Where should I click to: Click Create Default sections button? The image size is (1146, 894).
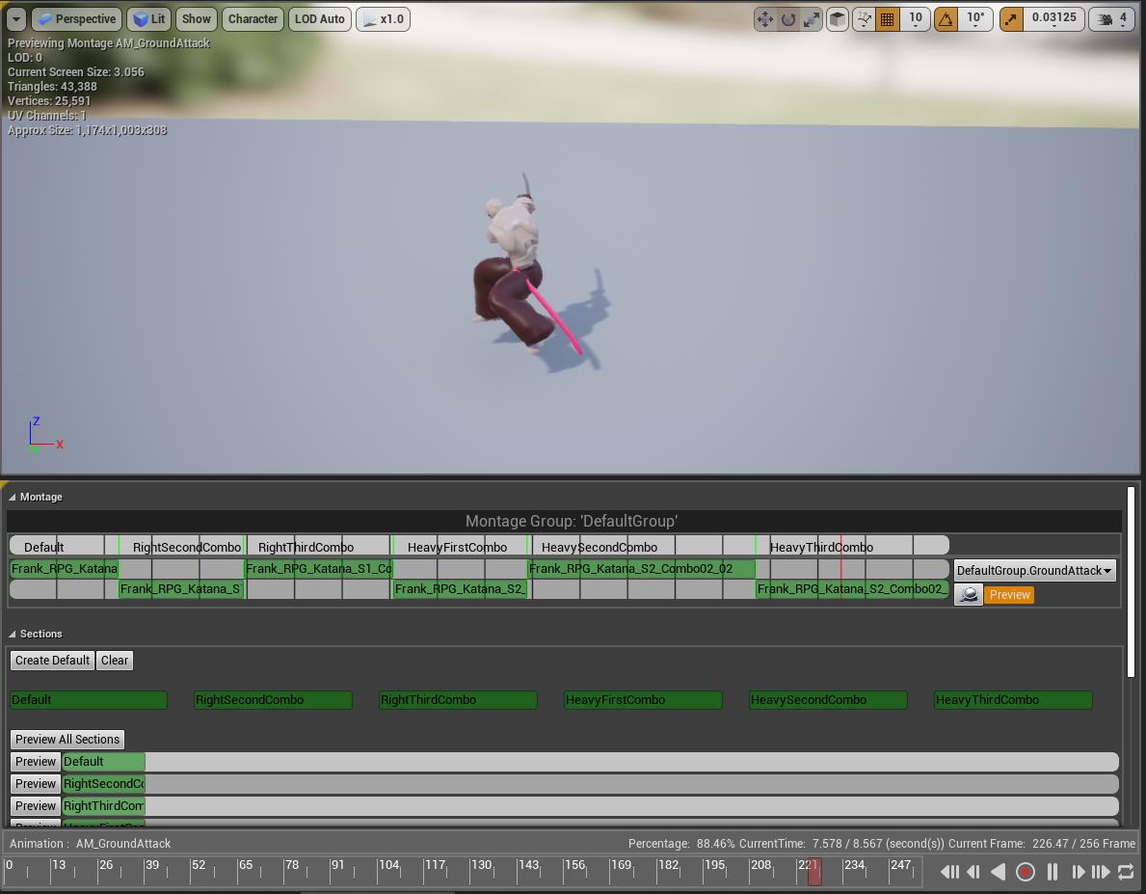[x=52, y=661]
